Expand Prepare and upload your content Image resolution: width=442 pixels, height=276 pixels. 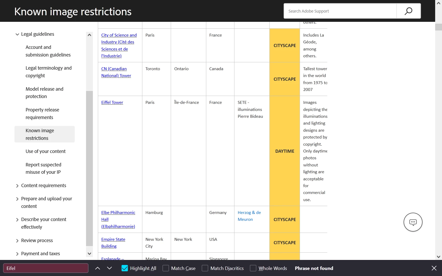17,199
